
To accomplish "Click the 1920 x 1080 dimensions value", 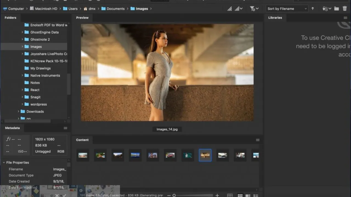I will coord(45,139).
